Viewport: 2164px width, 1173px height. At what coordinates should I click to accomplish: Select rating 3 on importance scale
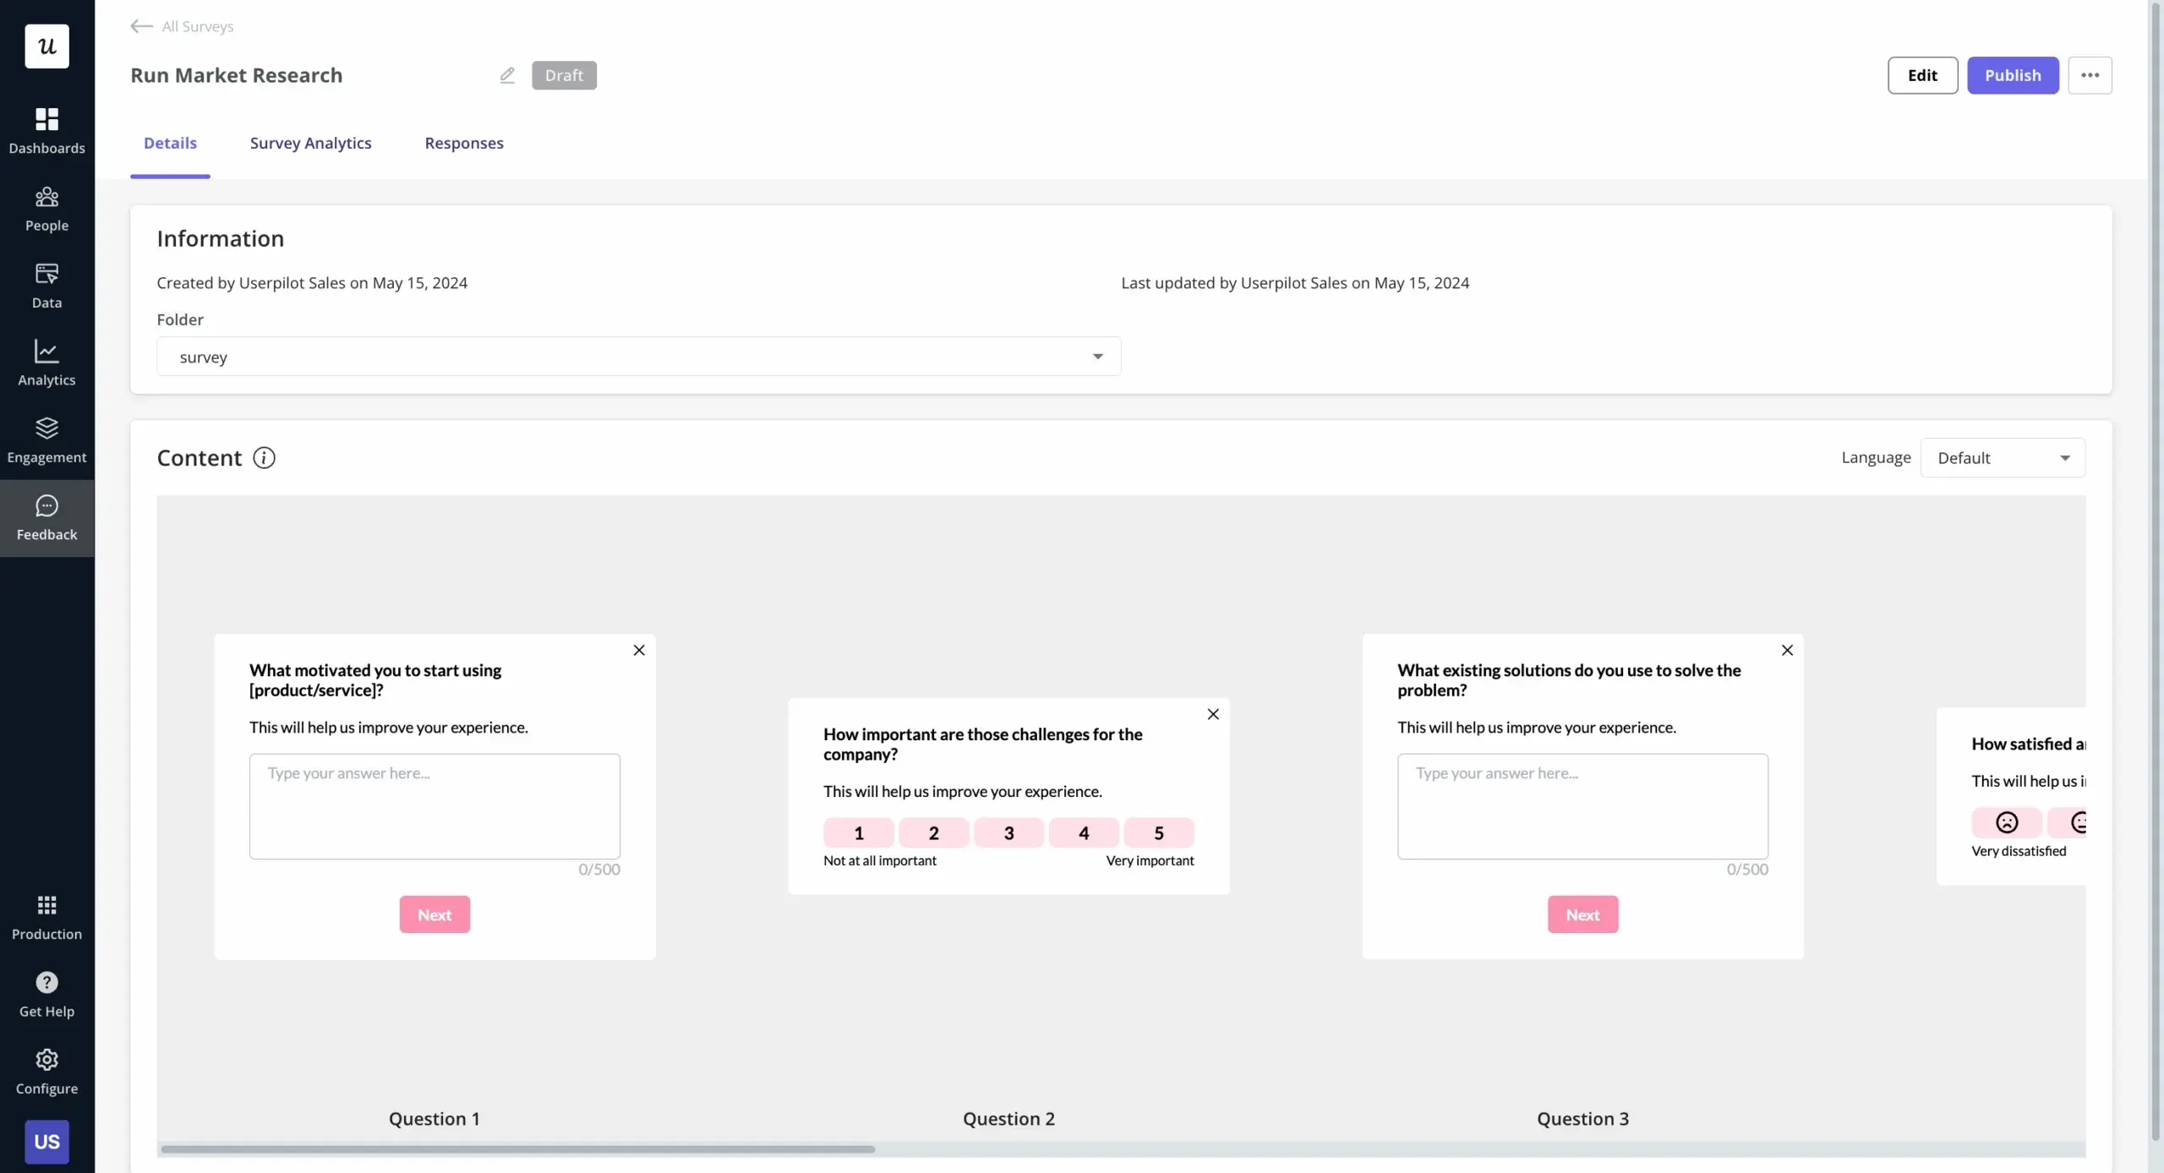(x=1008, y=832)
